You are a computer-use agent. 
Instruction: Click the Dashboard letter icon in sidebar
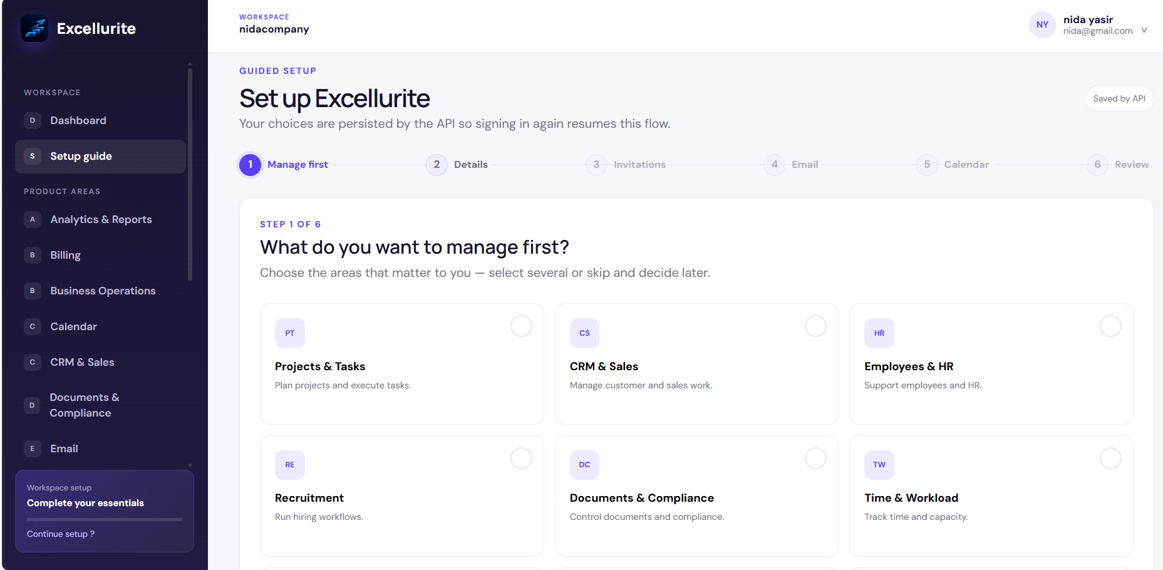click(33, 120)
